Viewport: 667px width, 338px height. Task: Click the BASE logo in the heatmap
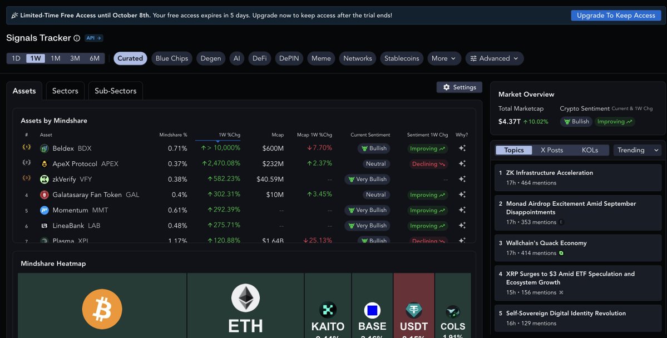click(x=372, y=310)
